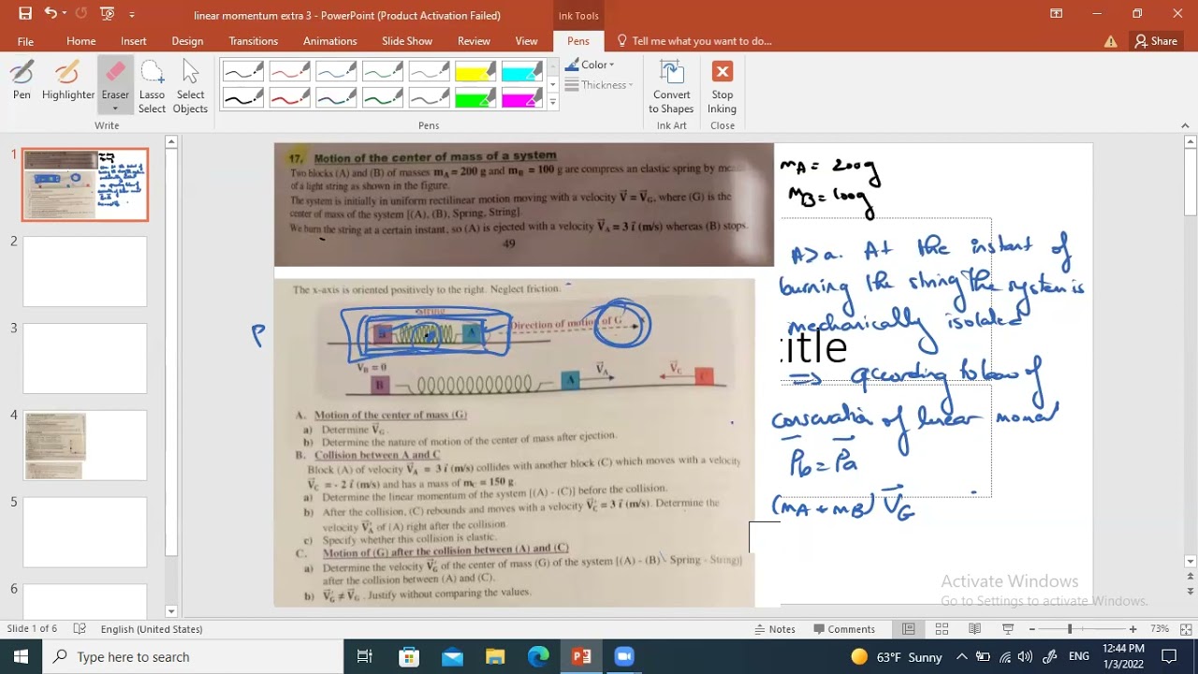Toggle Notes pane in status bar
This screenshot has width=1198, height=674.
(776, 629)
